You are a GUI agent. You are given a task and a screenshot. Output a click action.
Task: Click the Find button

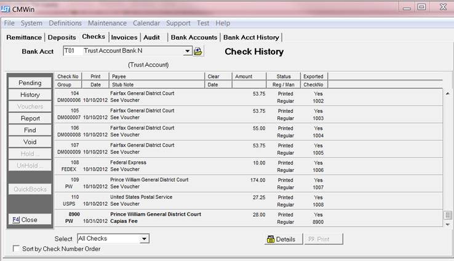(x=30, y=130)
